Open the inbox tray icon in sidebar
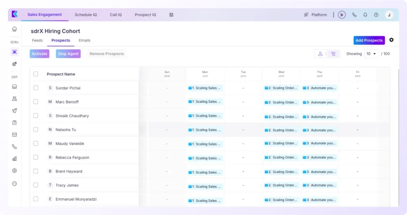The image size is (407, 215). pyautogui.click(x=15, y=87)
